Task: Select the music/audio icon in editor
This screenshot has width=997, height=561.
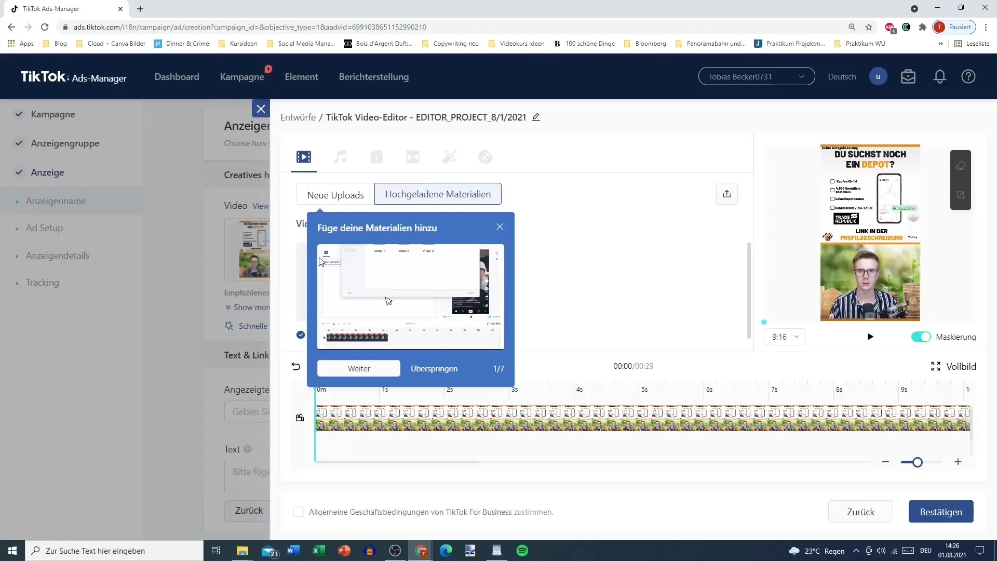Action: tap(340, 157)
